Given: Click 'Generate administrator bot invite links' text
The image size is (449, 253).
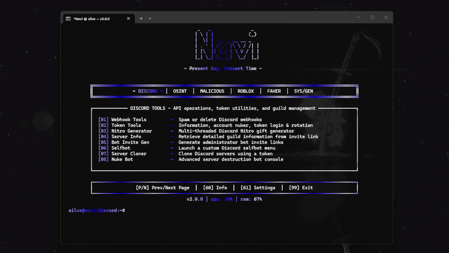Looking at the screenshot, I should tap(231, 142).
